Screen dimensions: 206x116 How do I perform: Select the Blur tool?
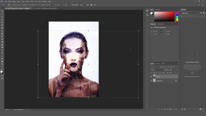tap(2, 45)
